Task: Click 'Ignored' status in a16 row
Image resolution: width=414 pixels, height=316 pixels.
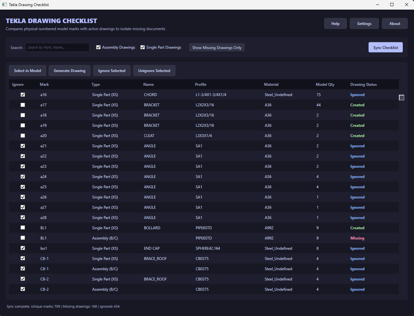Action: pos(357,95)
